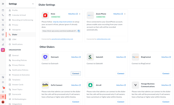Connect the Aircall dialer
Viewport: 174px width, 105px height.
(x=121, y=102)
